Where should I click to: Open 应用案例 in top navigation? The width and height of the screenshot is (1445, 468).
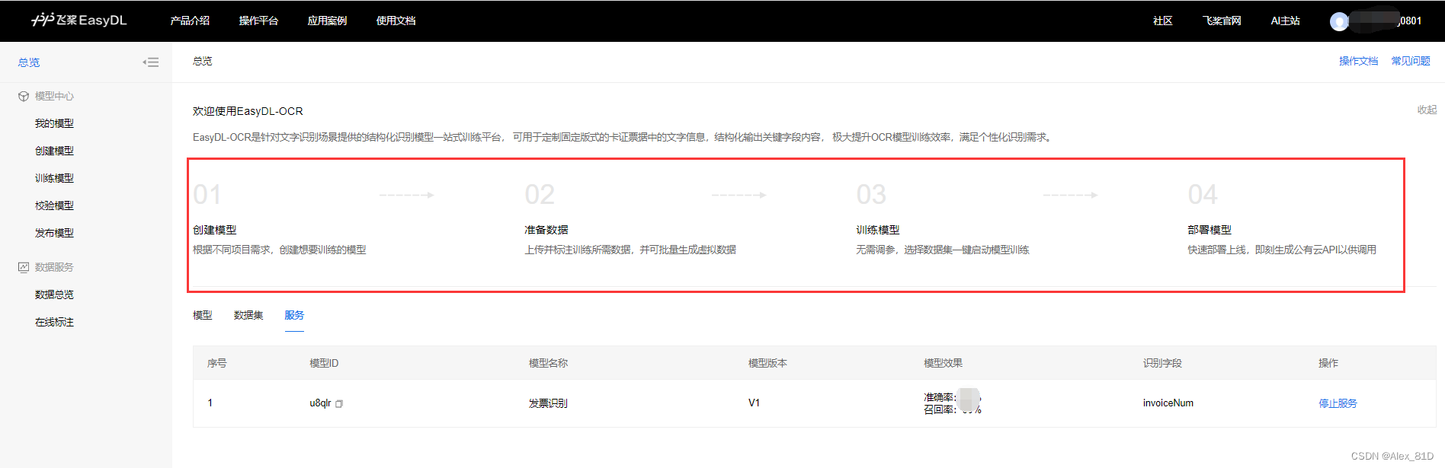click(327, 21)
